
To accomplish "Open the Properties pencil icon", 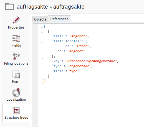I will pyautogui.click(x=16, y=20).
